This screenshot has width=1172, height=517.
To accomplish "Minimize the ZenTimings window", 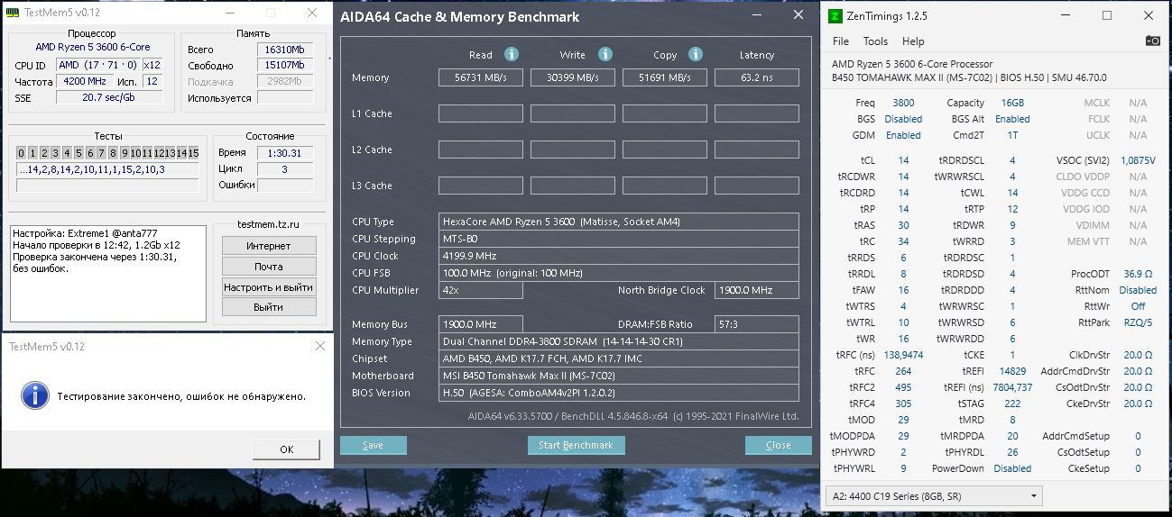I will (1067, 15).
